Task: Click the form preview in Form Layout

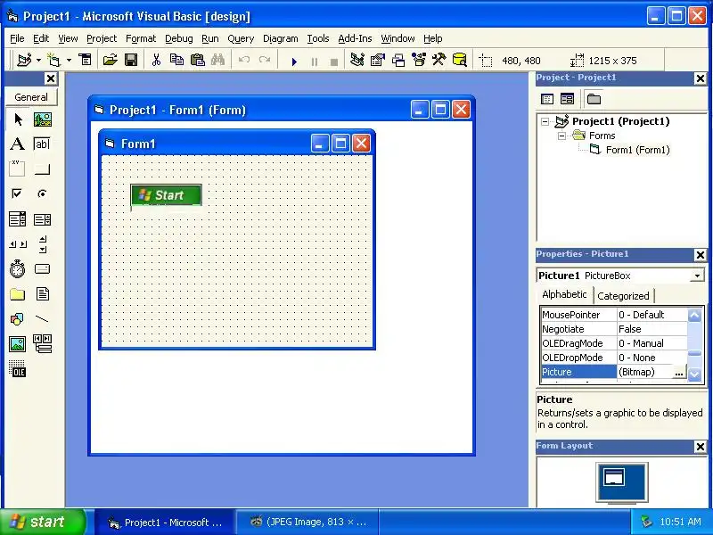Action: (x=614, y=478)
